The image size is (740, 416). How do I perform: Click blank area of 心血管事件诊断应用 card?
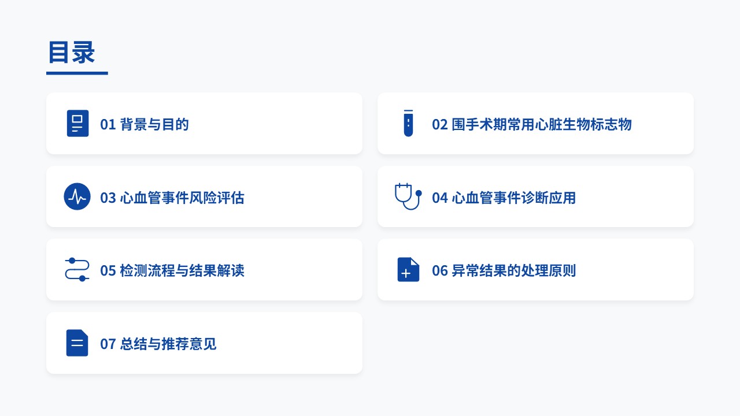[x=636, y=196]
